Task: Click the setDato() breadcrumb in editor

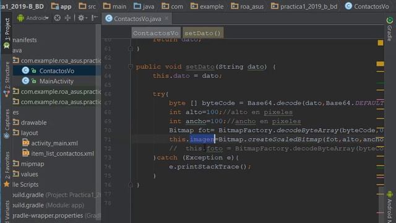Action: tap(202, 33)
